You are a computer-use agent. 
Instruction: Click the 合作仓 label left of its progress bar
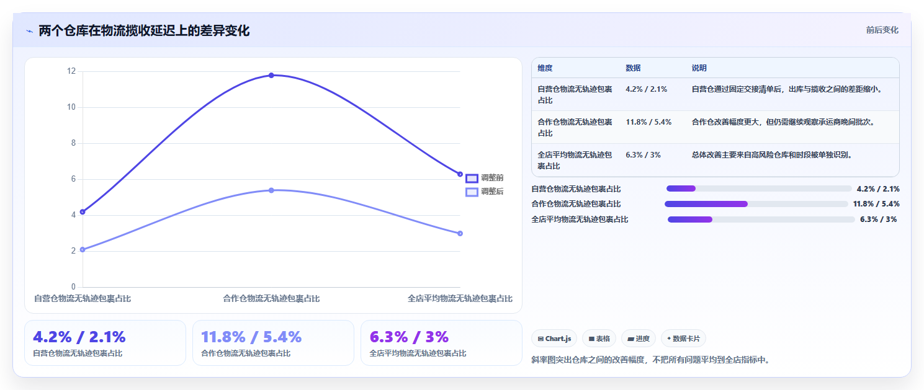tap(576, 204)
